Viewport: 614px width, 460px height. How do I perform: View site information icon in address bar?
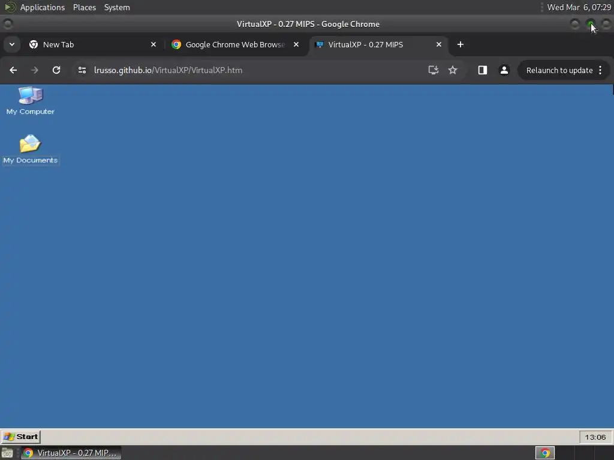[82, 70]
